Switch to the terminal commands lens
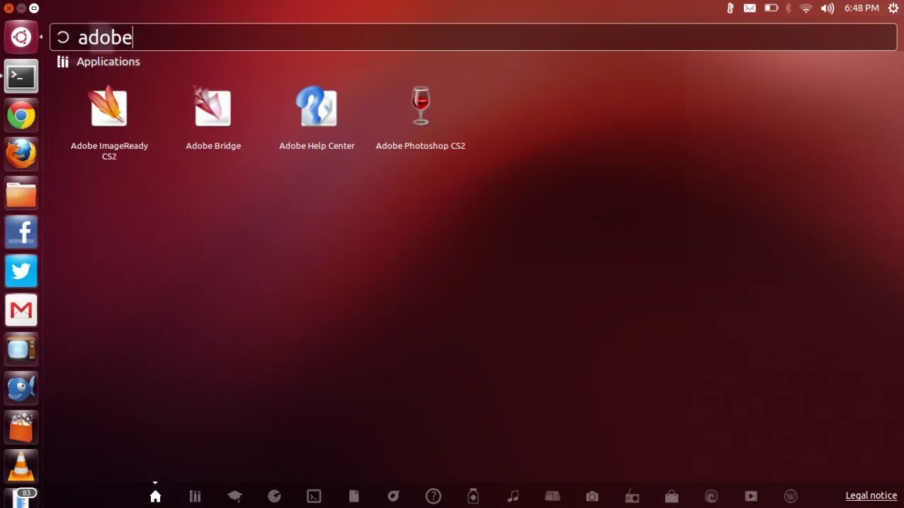This screenshot has width=904, height=508. click(x=314, y=496)
